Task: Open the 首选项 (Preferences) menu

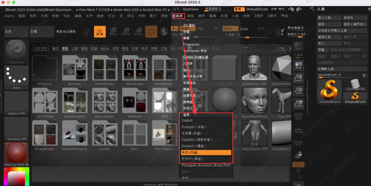Action: (178, 16)
